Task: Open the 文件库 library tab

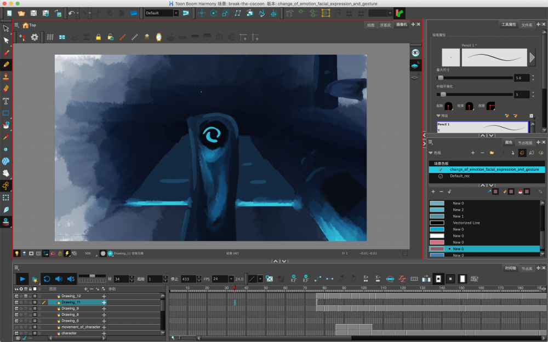Action: [x=527, y=25]
